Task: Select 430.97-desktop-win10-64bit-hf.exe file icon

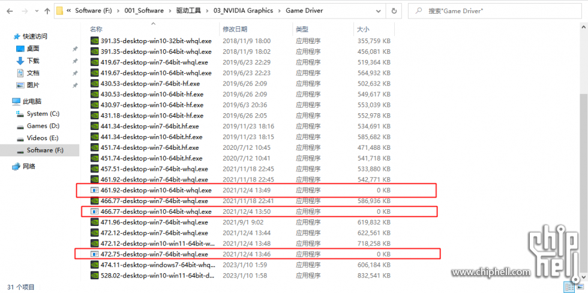Action: tap(95, 105)
